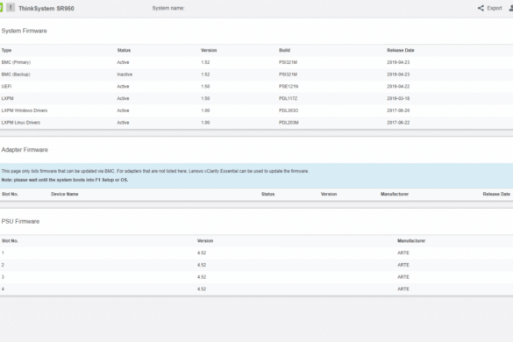Select PSU slot 1 row
The image size is (513, 342).
point(256,253)
